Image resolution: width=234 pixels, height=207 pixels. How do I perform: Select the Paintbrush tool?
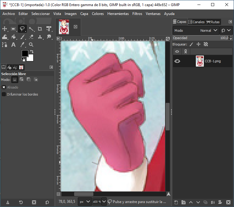click(x=22, y=37)
